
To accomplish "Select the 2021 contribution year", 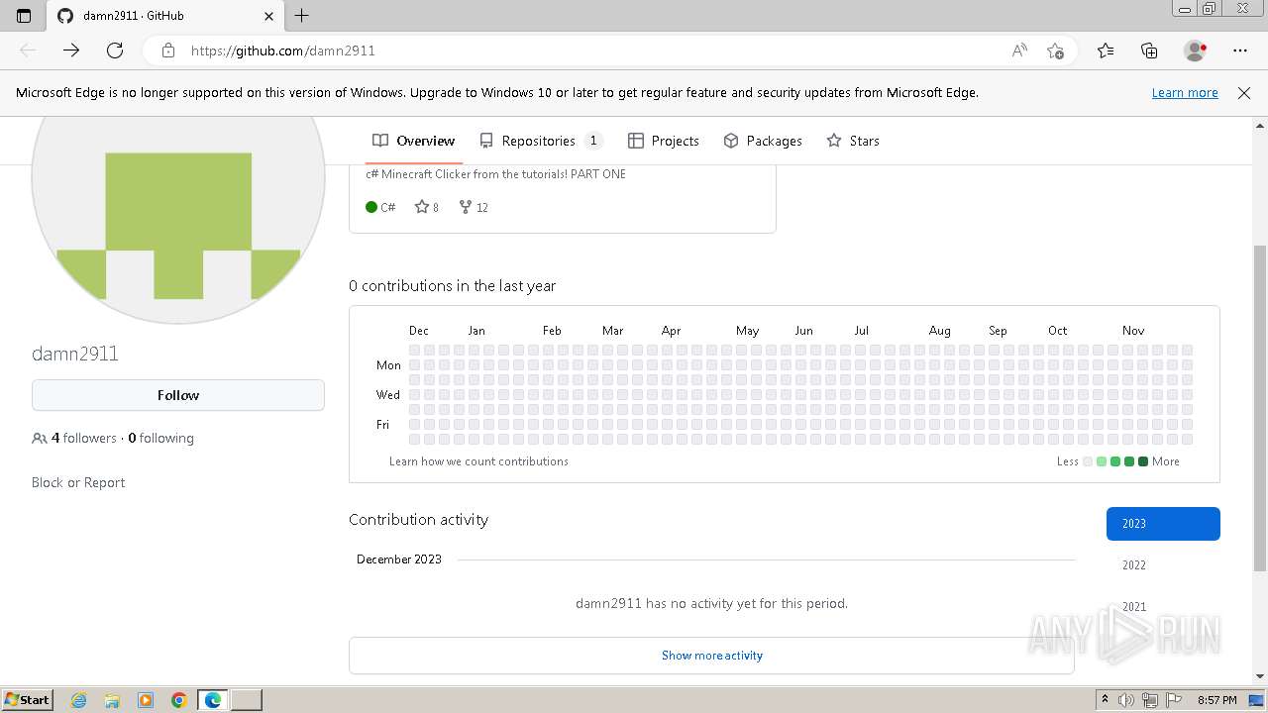I will click(1163, 607).
